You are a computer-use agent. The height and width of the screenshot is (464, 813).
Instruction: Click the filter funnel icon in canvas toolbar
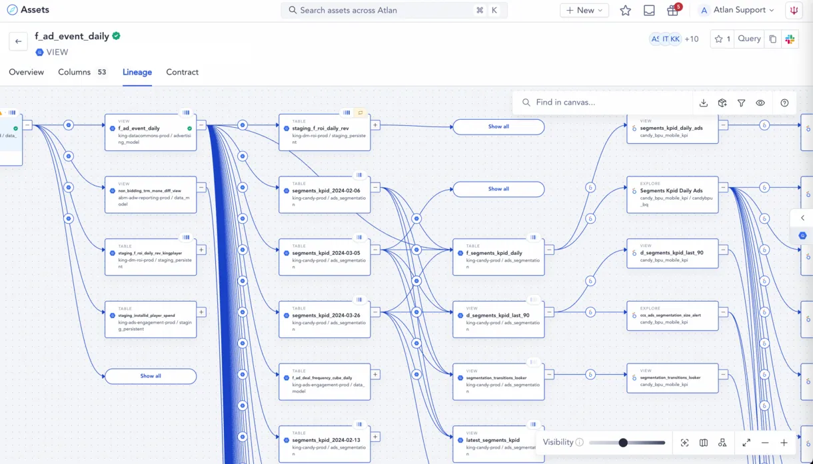tap(741, 103)
